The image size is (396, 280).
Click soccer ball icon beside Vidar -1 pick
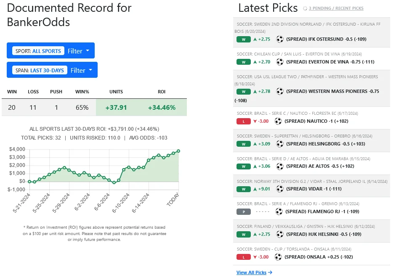point(280,189)
